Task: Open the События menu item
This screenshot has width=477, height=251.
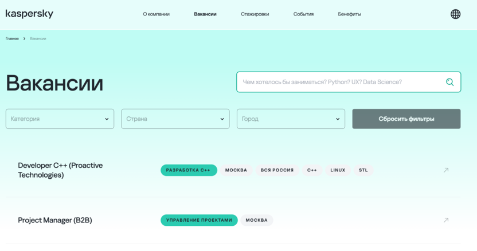Action: (x=303, y=14)
